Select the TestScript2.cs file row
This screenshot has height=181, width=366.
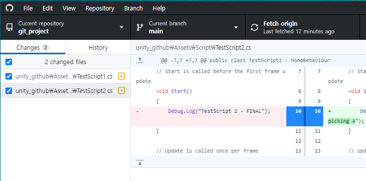click(x=66, y=90)
